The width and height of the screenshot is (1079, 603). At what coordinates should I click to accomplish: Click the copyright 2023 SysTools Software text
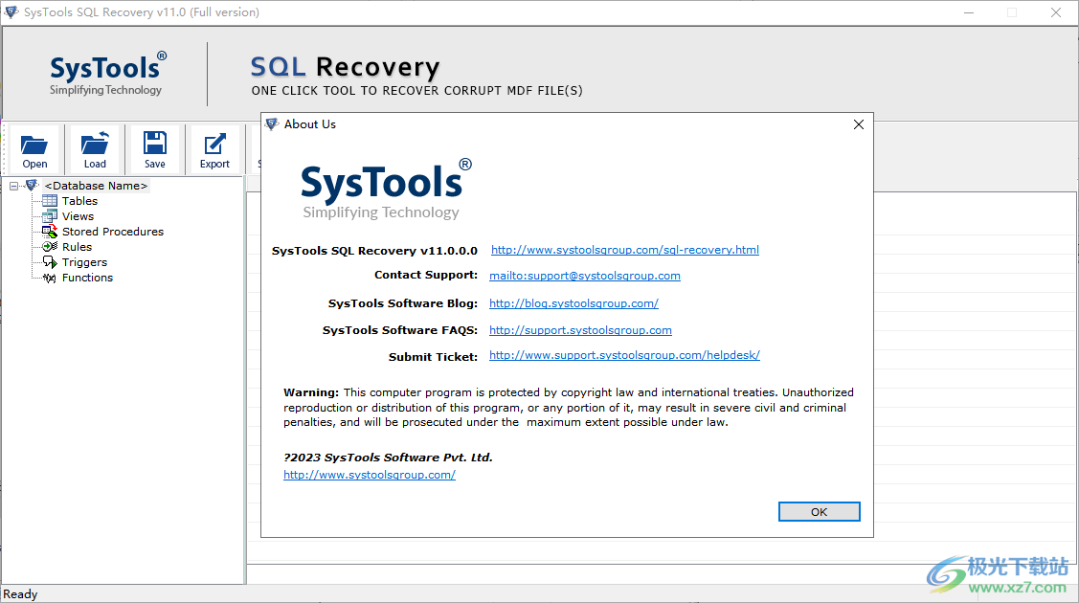(x=388, y=458)
